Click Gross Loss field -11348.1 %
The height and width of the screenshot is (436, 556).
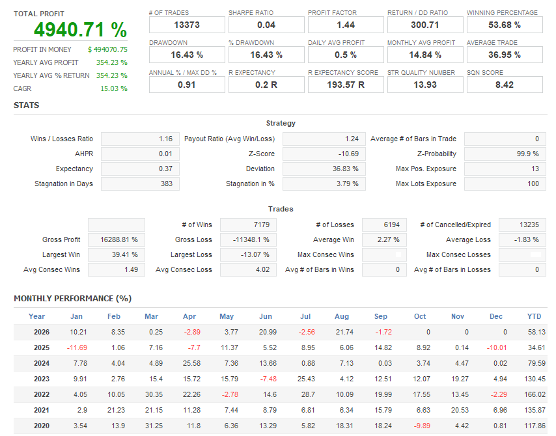[248, 239]
